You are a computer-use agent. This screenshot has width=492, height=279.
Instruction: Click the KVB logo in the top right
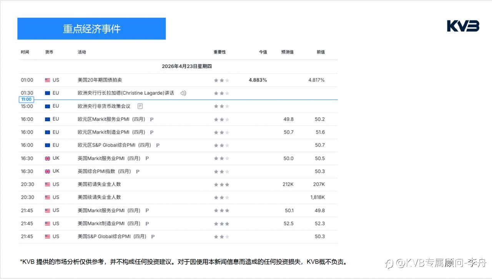[x=462, y=26]
